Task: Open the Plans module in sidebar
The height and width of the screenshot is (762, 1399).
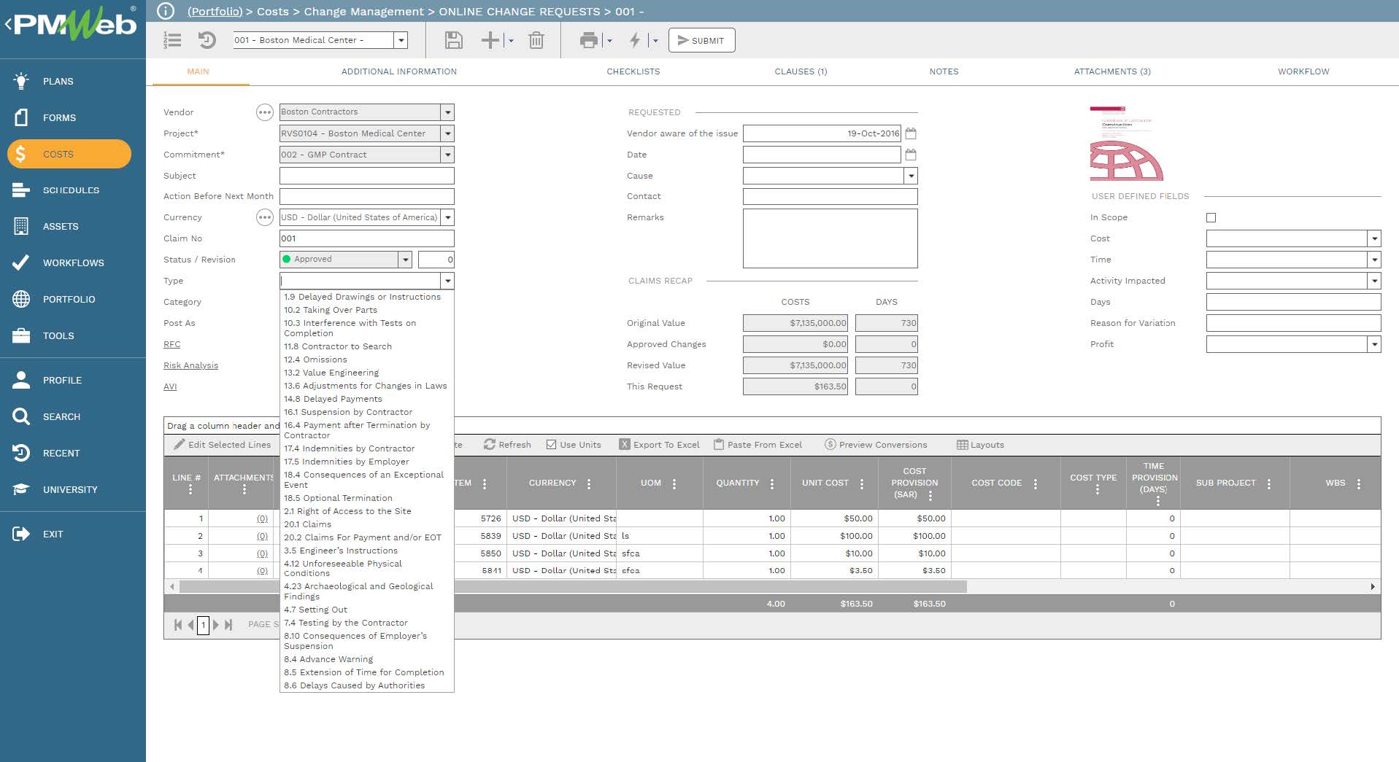Action: coord(58,81)
